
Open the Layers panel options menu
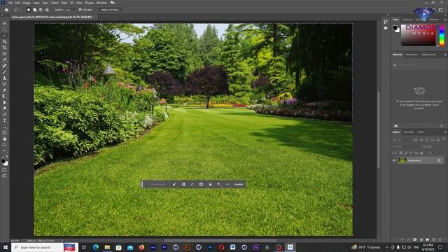[445, 132]
